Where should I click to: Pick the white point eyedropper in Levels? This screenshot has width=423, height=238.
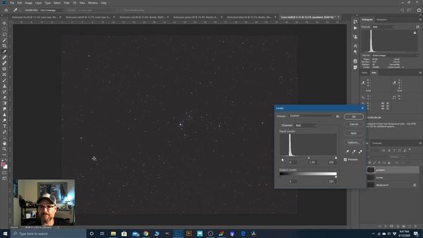(x=360, y=151)
